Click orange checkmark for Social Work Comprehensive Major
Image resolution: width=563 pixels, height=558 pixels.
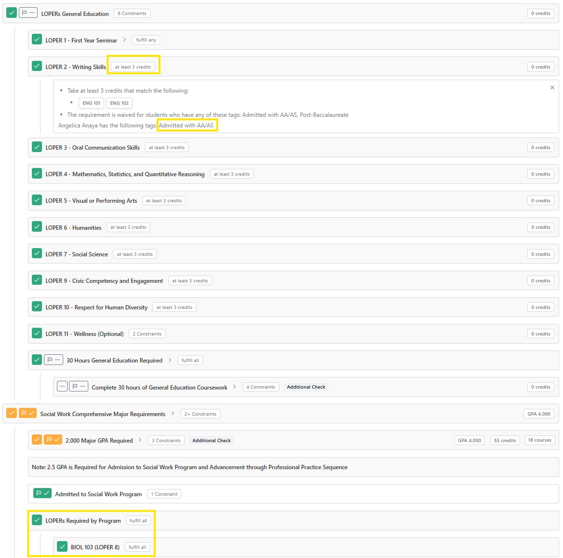click(x=12, y=413)
